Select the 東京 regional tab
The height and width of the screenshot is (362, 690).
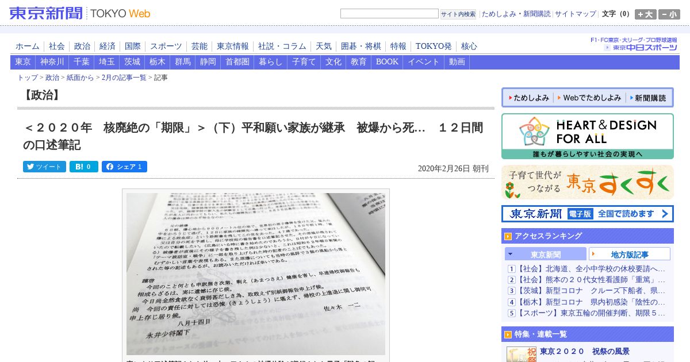coord(23,62)
